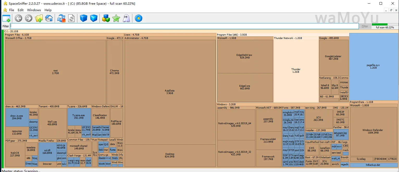Click the Master status Scanning status bar text
399x172 pixels.
21,171
